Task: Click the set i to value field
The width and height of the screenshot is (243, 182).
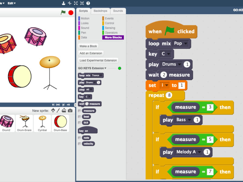Action: tap(182, 86)
